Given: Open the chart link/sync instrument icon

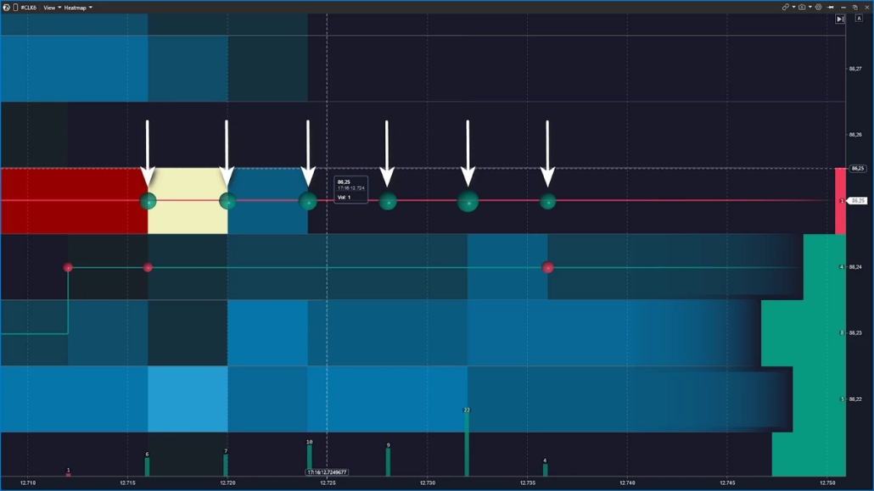Looking at the screenshot, I should click(x=787, y=7).
